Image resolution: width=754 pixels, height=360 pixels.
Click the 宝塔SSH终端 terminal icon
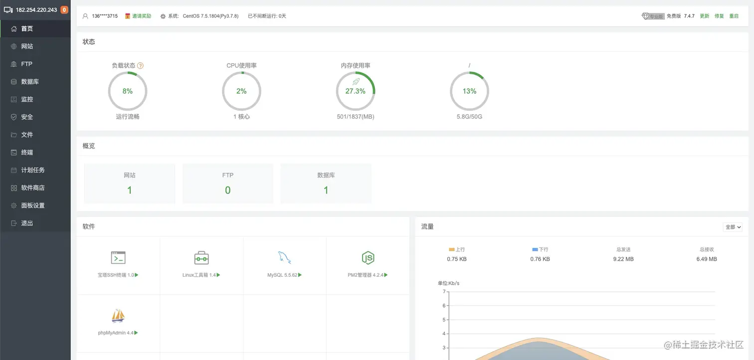pyautogui.click(x=118, y=258)
